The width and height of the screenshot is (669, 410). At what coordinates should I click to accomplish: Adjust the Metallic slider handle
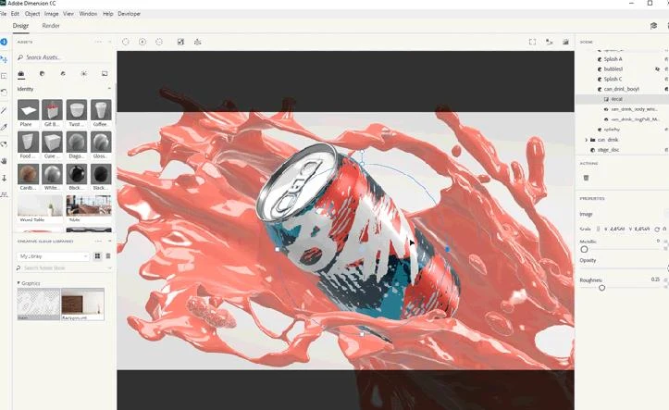tap(584, 249)
